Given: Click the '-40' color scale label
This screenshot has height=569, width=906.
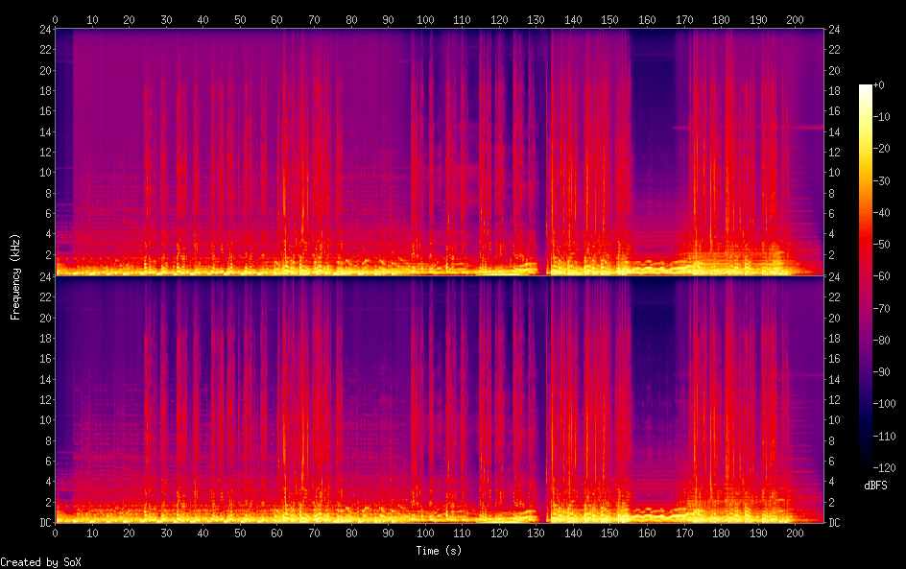Looking at the screenshot, I should [x=881, y=213].
